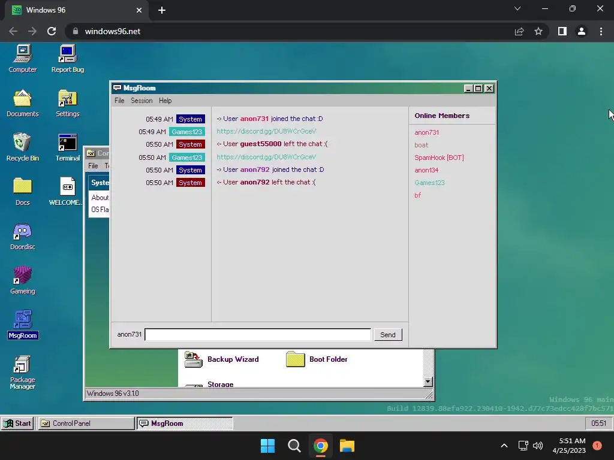The height and width of the screenshot is (460, 614).
Task: Open Chrome profile menu
Action: [582, 31]
